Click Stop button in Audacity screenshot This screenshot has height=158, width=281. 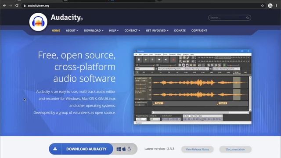click(x=152, y=60)
